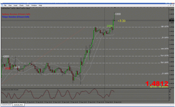Click the 28 Apr 02:05 time axis label
Image resolution: width=175 pixels, height=107 pixels.
(x=118, y=102)
